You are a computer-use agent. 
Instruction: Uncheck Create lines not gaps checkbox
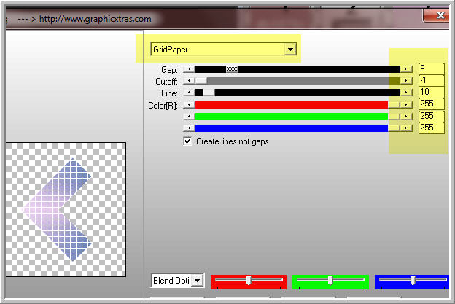(187, 141)
